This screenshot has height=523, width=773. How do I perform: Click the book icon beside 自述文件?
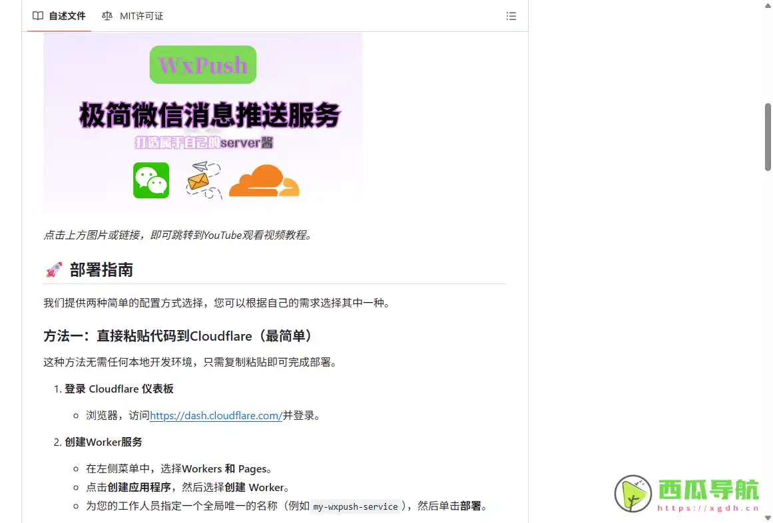tap(37, 16)
